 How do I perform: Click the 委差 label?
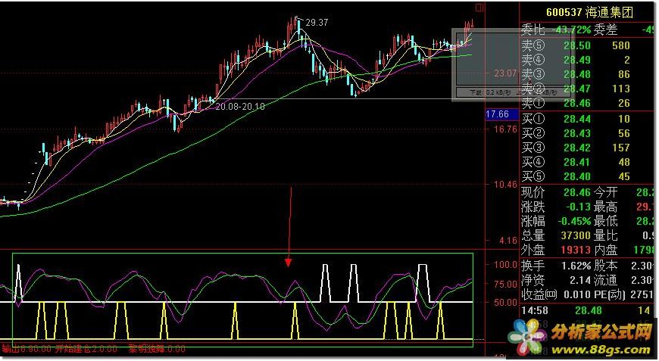(606, 30)
